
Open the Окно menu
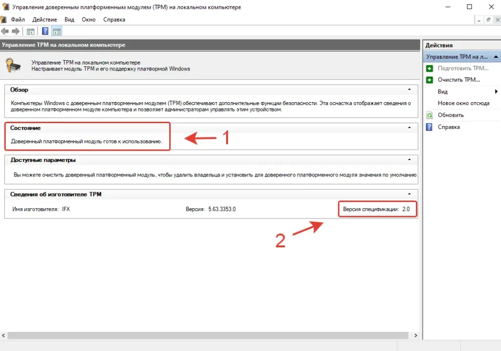click(x=89, y=20)
